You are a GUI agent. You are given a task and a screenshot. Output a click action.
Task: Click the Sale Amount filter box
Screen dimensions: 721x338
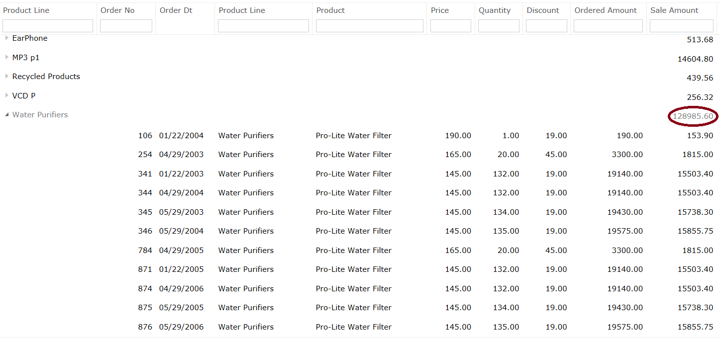point(682,26)
